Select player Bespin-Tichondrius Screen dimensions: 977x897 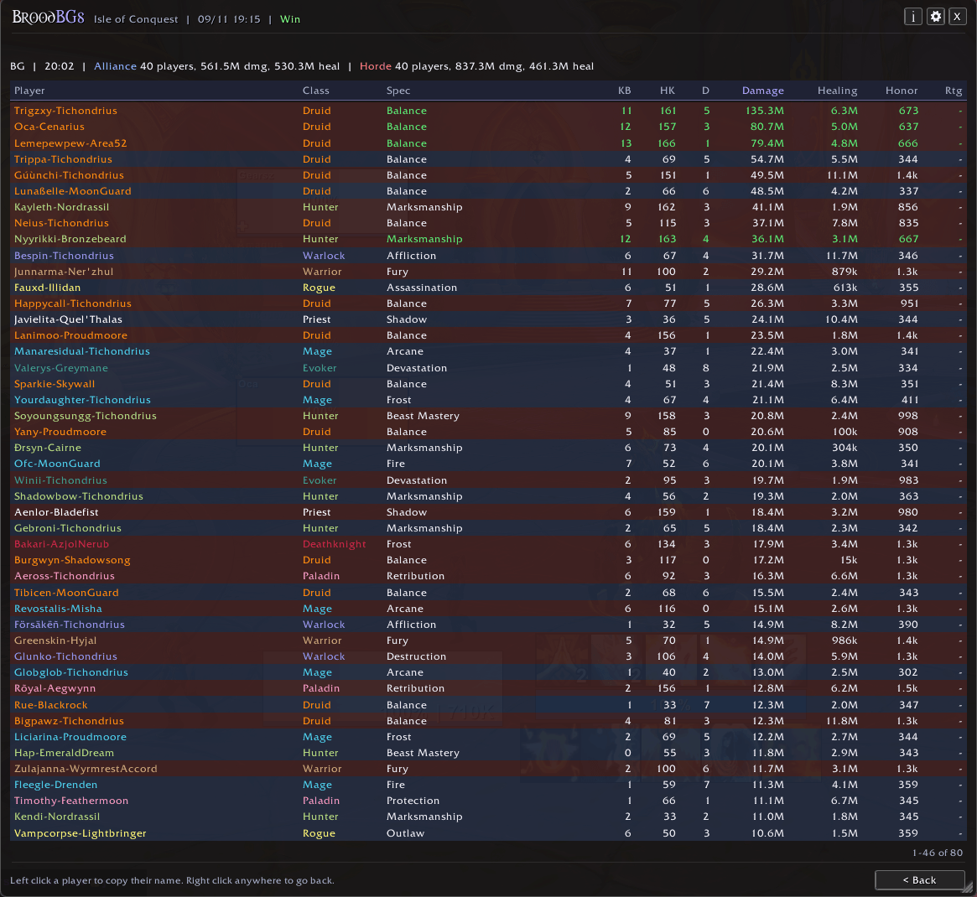pyautogui.click(x=488, y=256)
